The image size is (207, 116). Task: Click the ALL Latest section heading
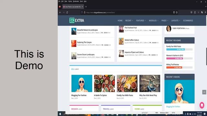(x=75, y=69)
